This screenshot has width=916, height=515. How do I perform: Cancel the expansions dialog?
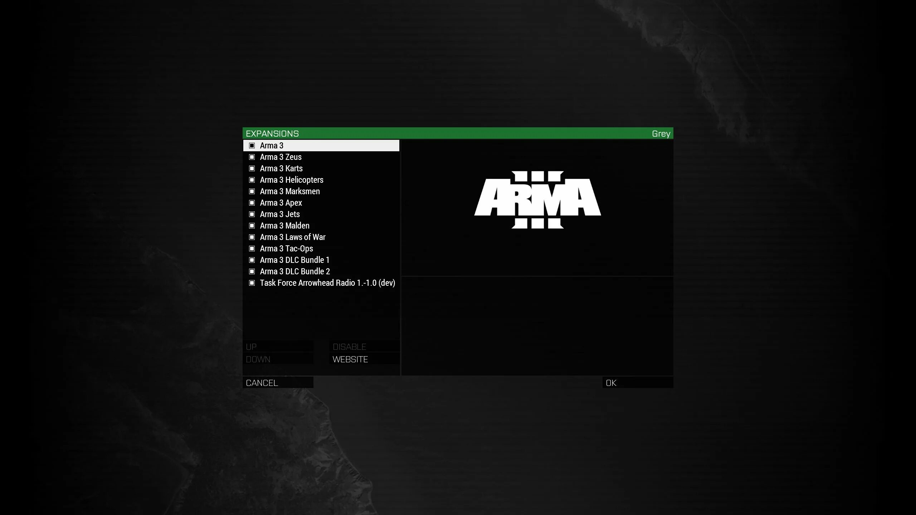click(x=278, y=383)
